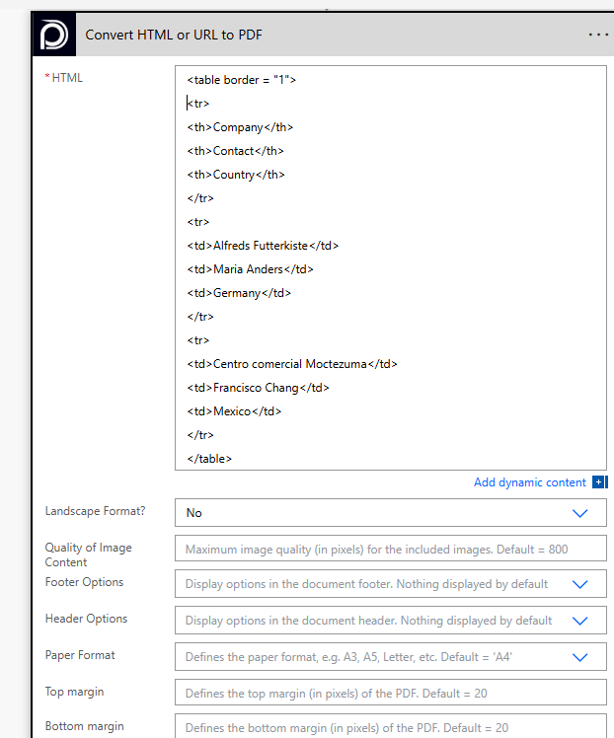Click into the Top margin field
This screenshot has height=738, width=614.
click(390, 694)
